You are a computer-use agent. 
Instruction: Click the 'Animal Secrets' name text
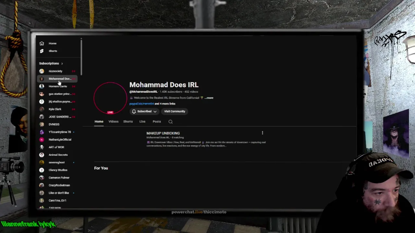pos(58,155)
